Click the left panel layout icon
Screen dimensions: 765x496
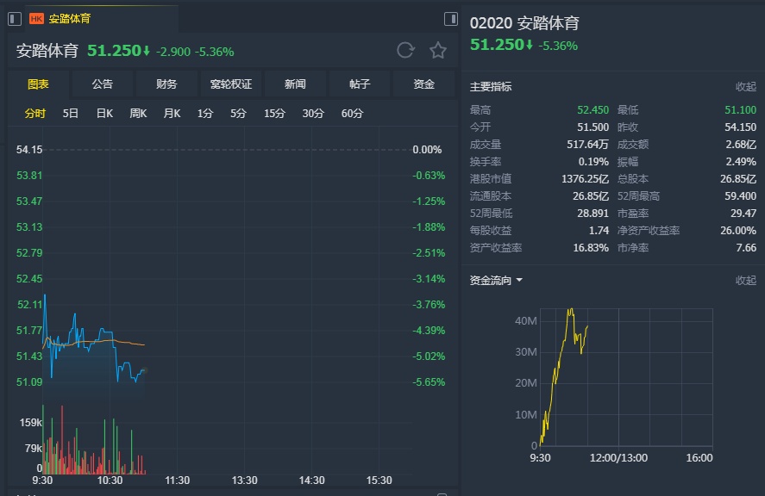point(14,18)
